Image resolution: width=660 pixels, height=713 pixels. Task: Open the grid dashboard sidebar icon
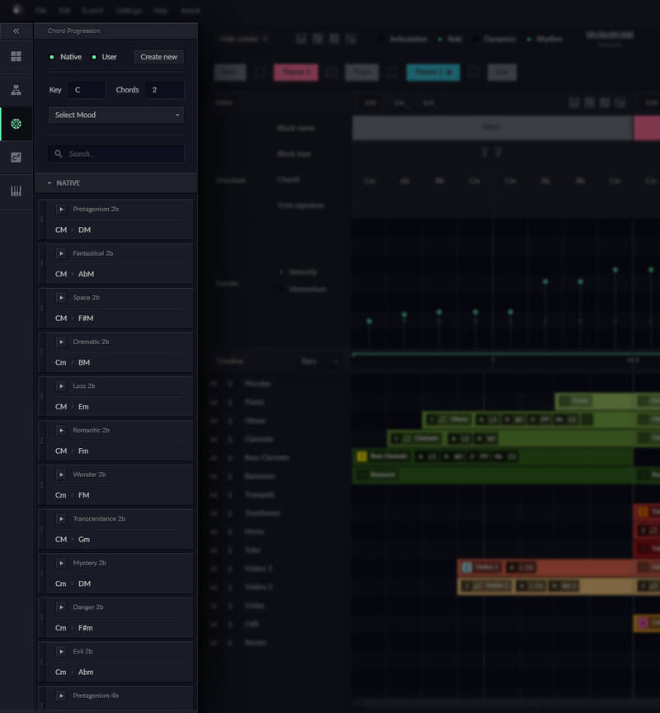pyautogui.click(x=16, y=56)
